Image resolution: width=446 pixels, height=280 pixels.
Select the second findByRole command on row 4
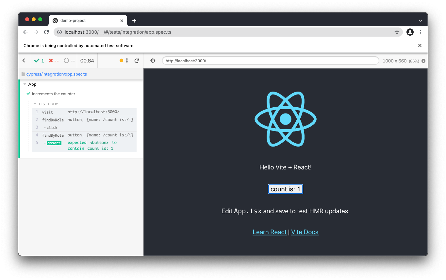(x=84, y=135)
